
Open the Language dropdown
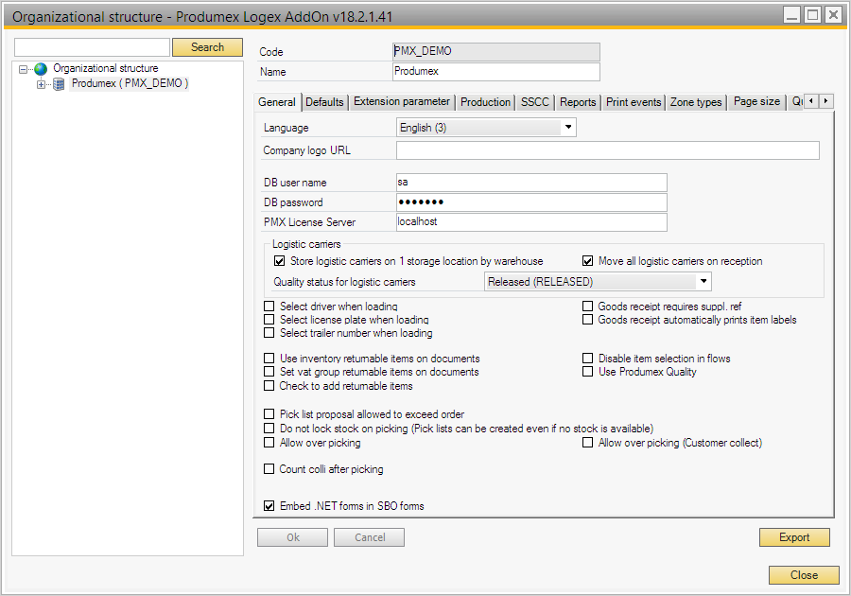point(568,128)
